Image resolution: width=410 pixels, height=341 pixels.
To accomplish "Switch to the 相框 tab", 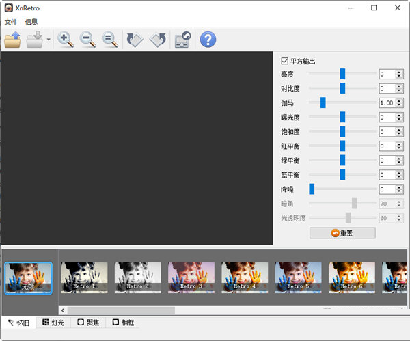I will click(x=125, y=322).
